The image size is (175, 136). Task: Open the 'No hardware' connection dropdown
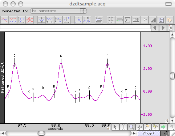58,11
